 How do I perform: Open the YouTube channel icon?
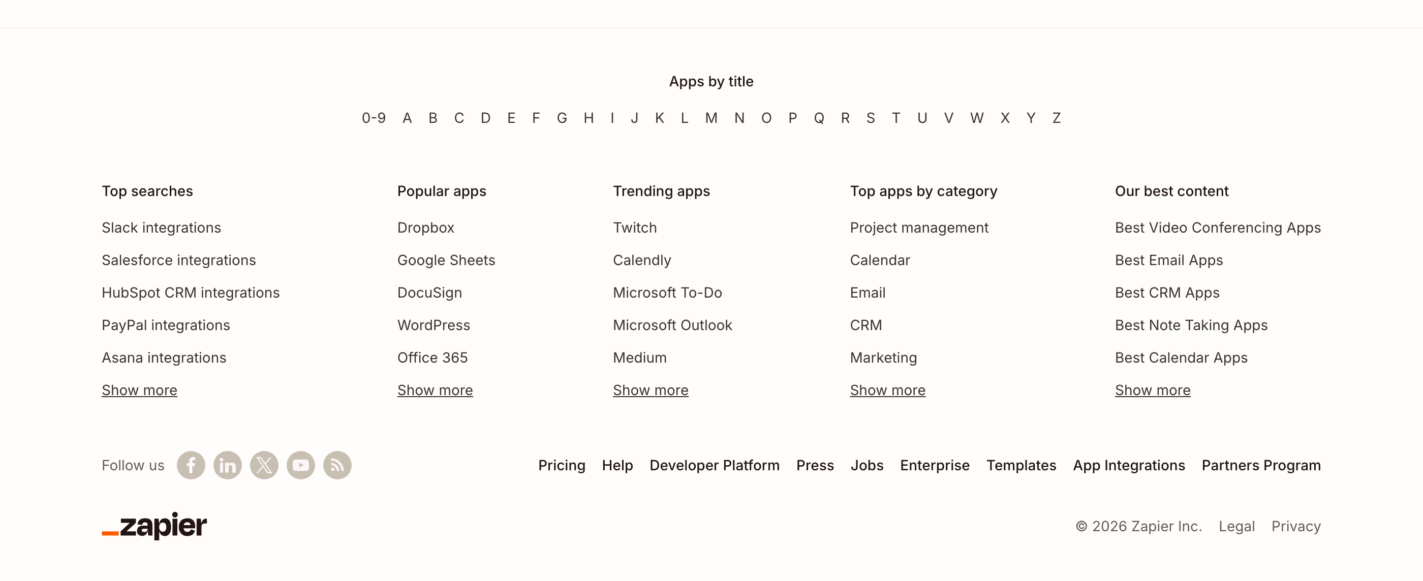pos(300,465)
